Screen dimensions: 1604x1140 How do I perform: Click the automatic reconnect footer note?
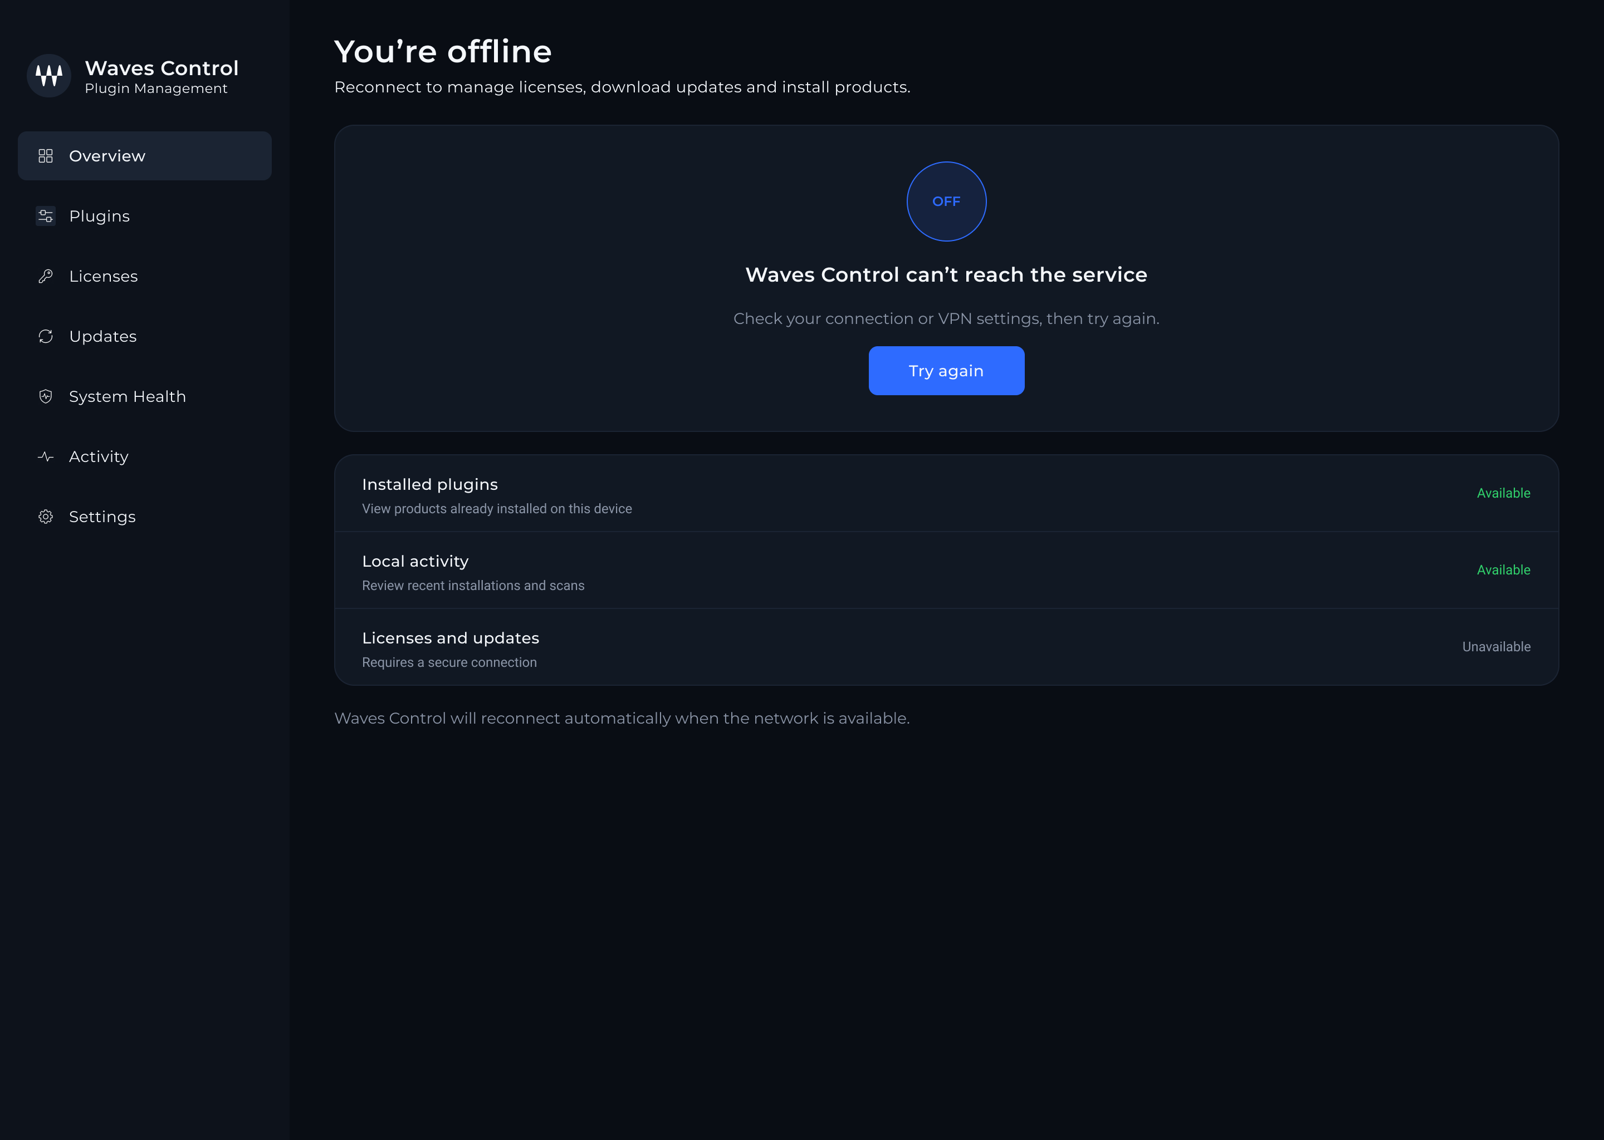click(x=622, y=718)
